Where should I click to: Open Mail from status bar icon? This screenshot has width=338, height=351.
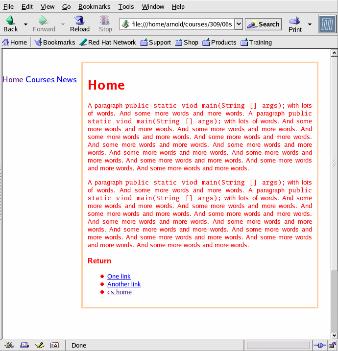point(24,345)
